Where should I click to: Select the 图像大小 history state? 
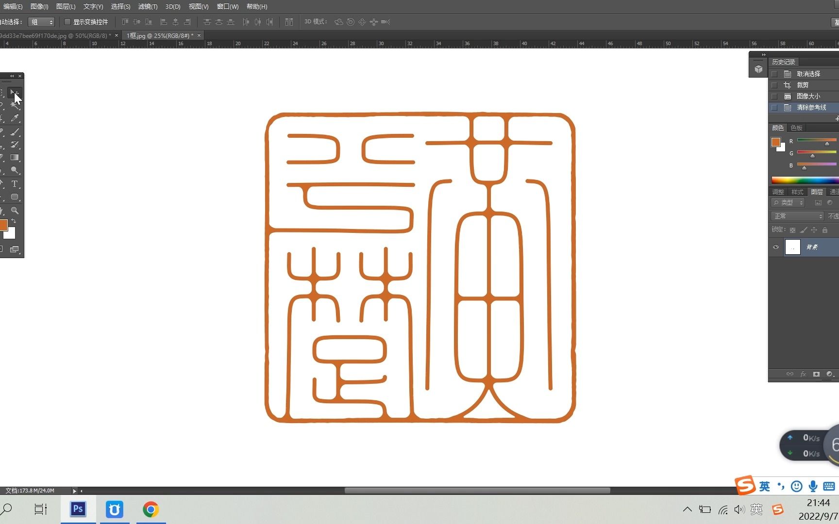point(808,96)
